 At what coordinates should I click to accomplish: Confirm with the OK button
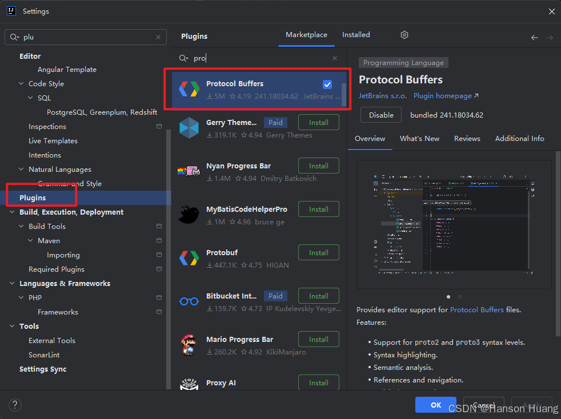coord(436,405)
